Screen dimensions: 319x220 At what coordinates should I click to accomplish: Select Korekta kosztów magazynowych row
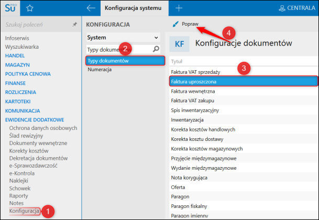244,149
